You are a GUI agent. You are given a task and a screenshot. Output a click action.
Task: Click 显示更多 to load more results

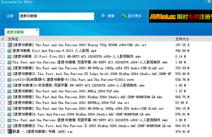pyautogui.click(x=135, y=16)
